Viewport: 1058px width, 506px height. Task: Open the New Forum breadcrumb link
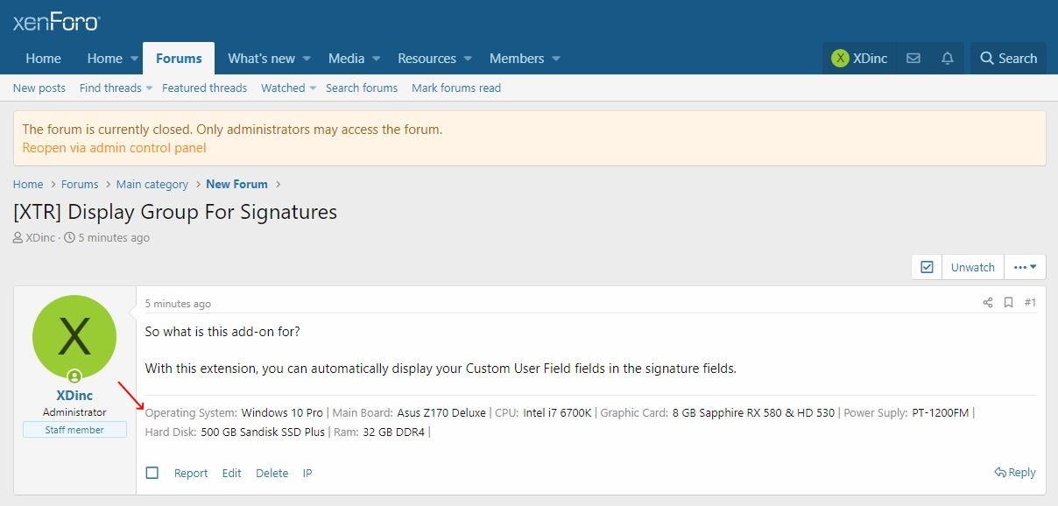(236, 185)
